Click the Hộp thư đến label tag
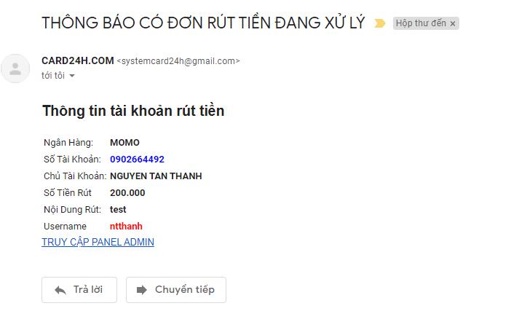 (x=421, y=23)
